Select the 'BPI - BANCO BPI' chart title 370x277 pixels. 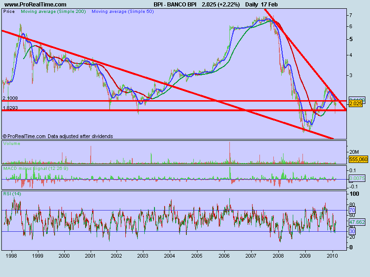[x=175, y=5]
